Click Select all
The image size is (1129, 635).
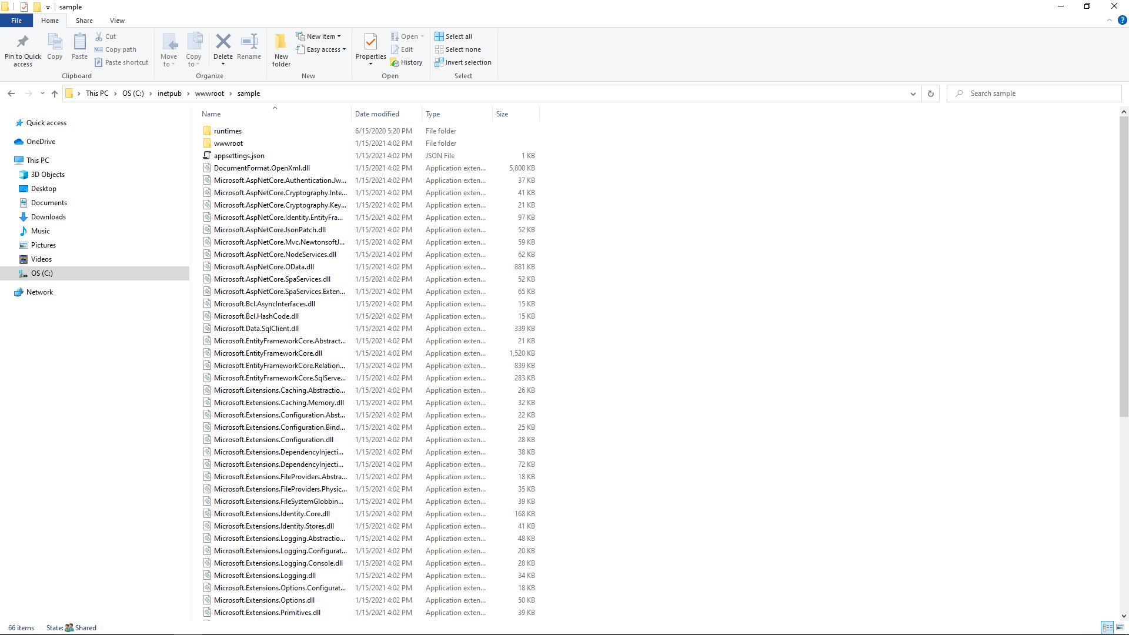tap(453, 36)
